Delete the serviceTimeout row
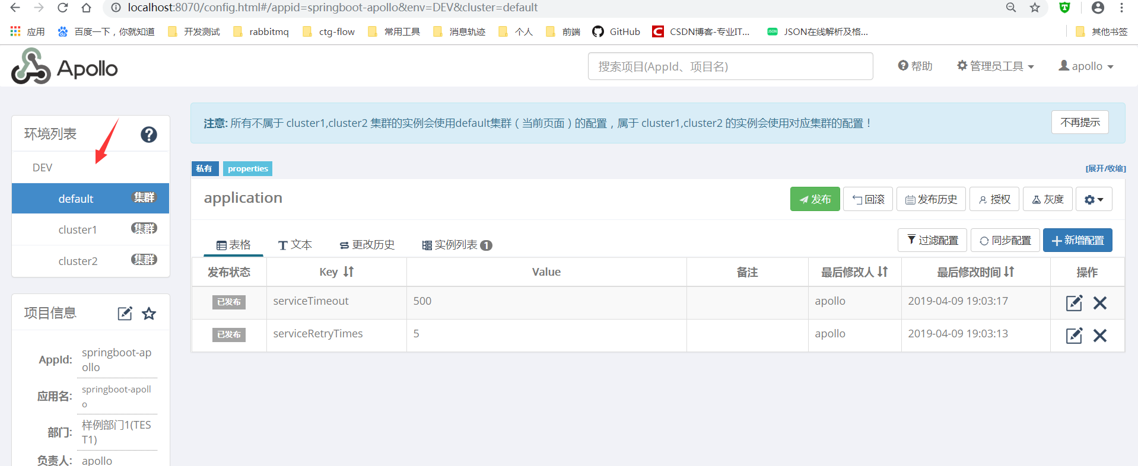 1100,303
